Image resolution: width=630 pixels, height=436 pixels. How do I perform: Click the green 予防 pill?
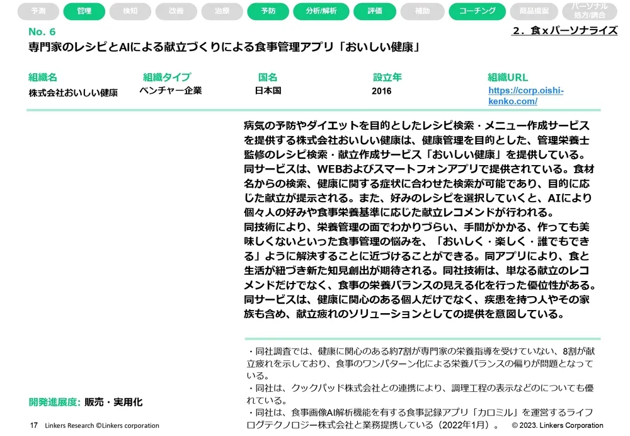[268, 11]
